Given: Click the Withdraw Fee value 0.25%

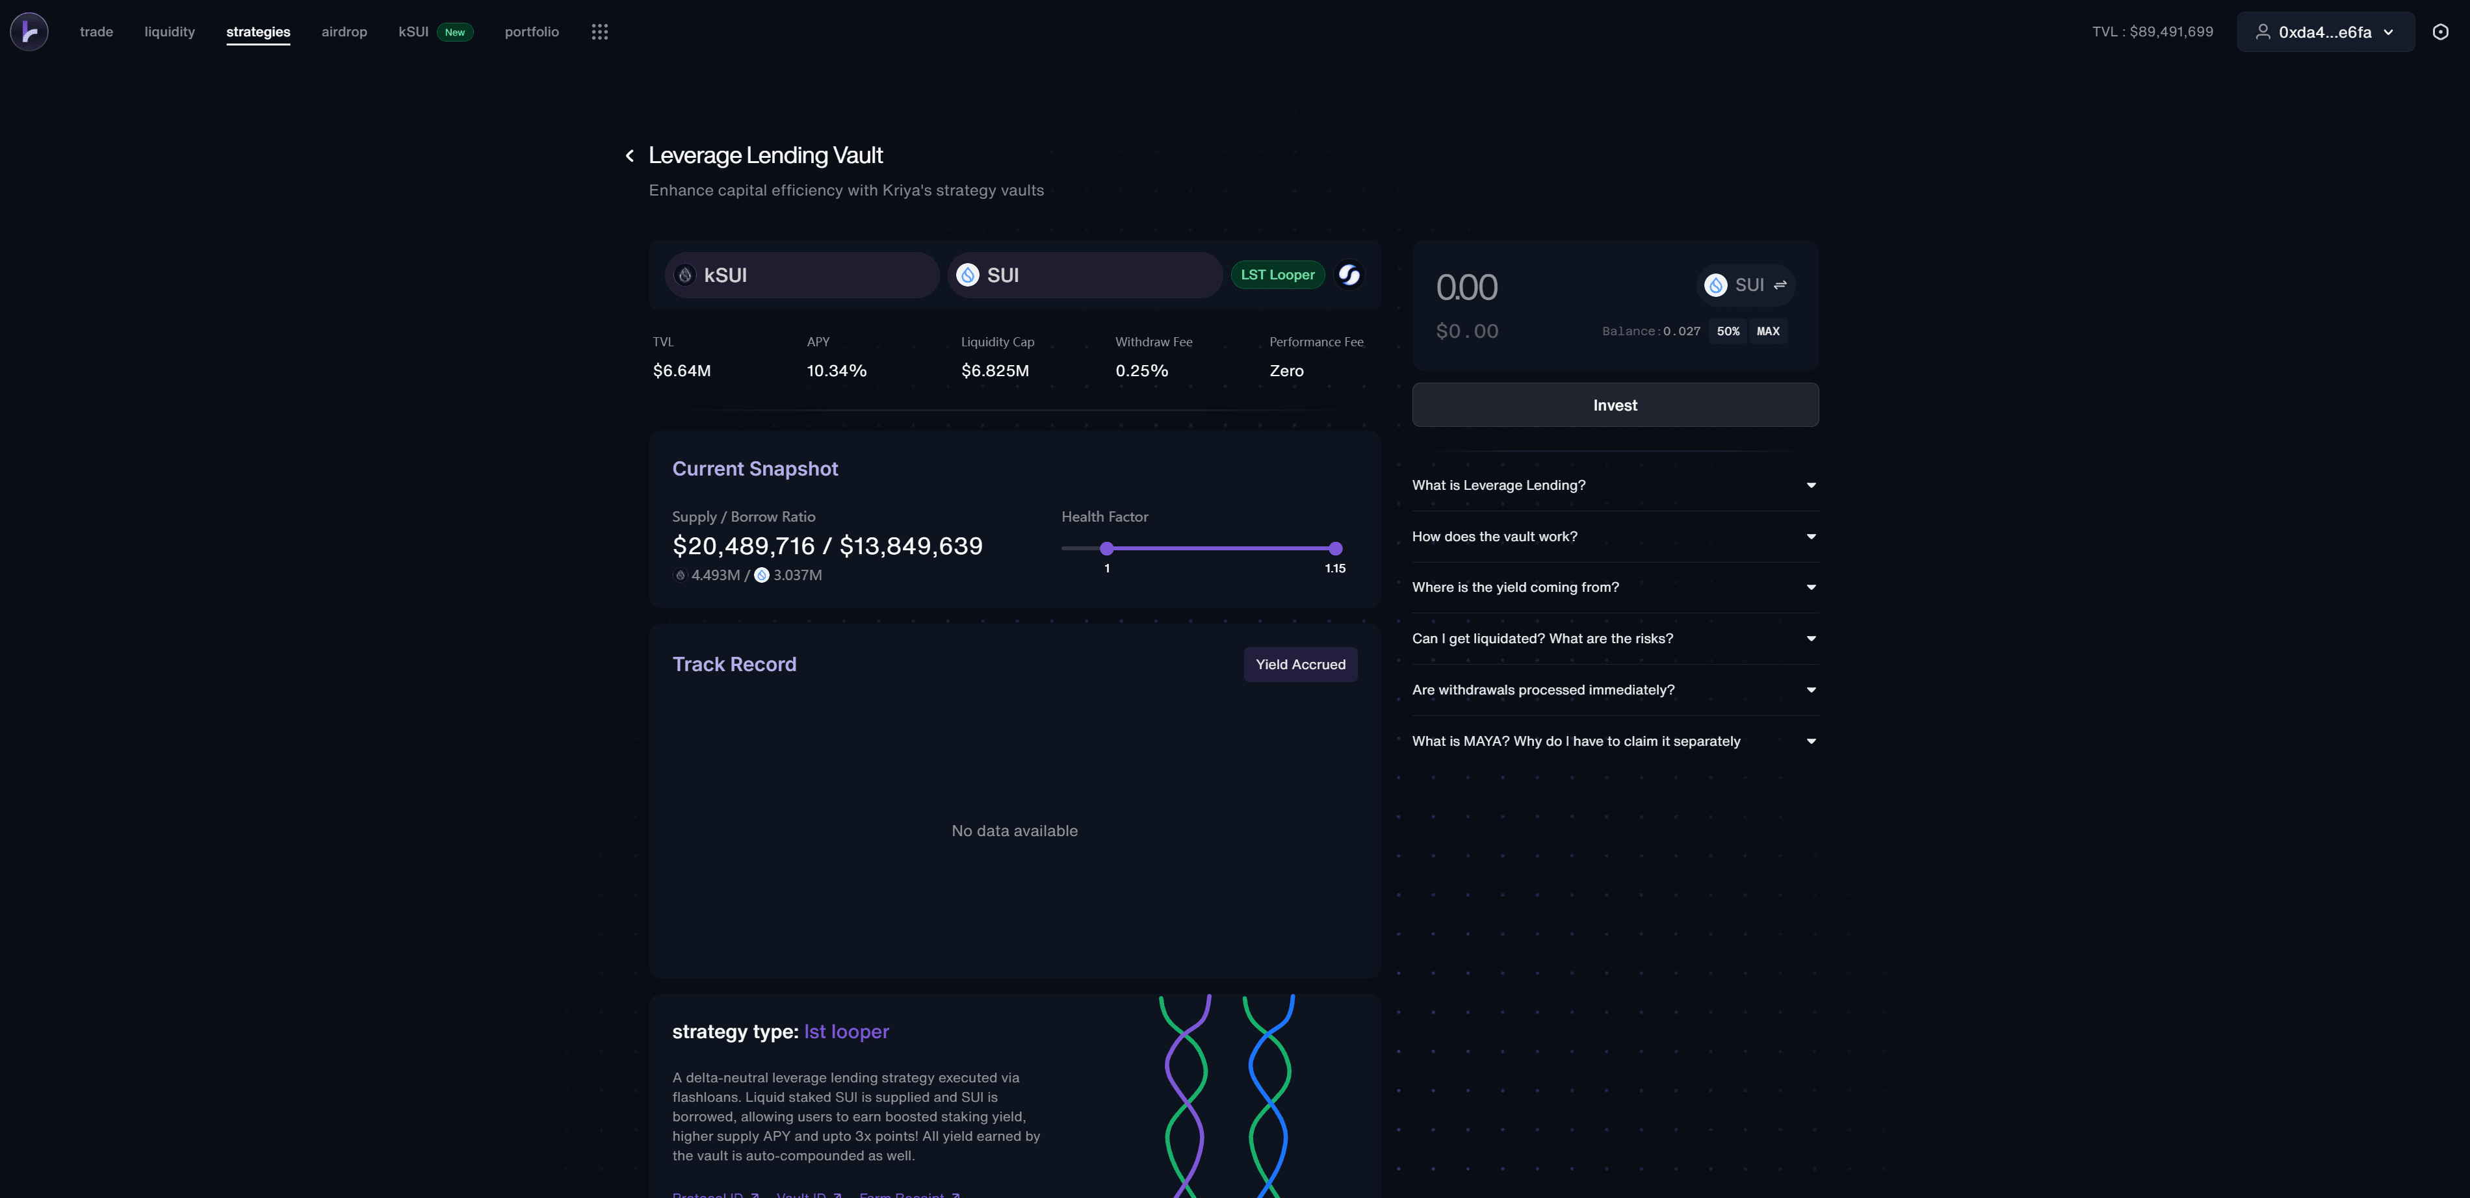Looking at the screenshot, I should [x=1141, y=371].
